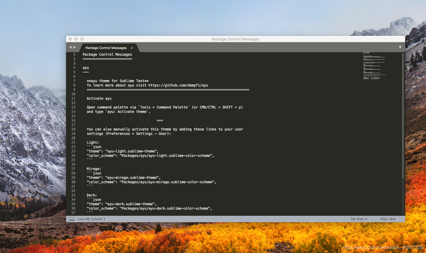426x253 pixels.
Task: Click the ayu-mirage.sublime-color-scheme line
Action: [151, 182]
